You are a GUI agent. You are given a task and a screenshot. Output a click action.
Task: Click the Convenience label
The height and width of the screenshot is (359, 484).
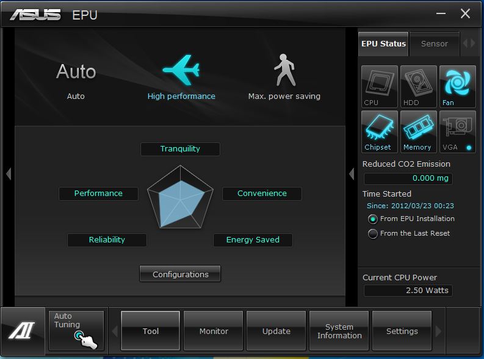pyautogui.click(x=262, y=194)
